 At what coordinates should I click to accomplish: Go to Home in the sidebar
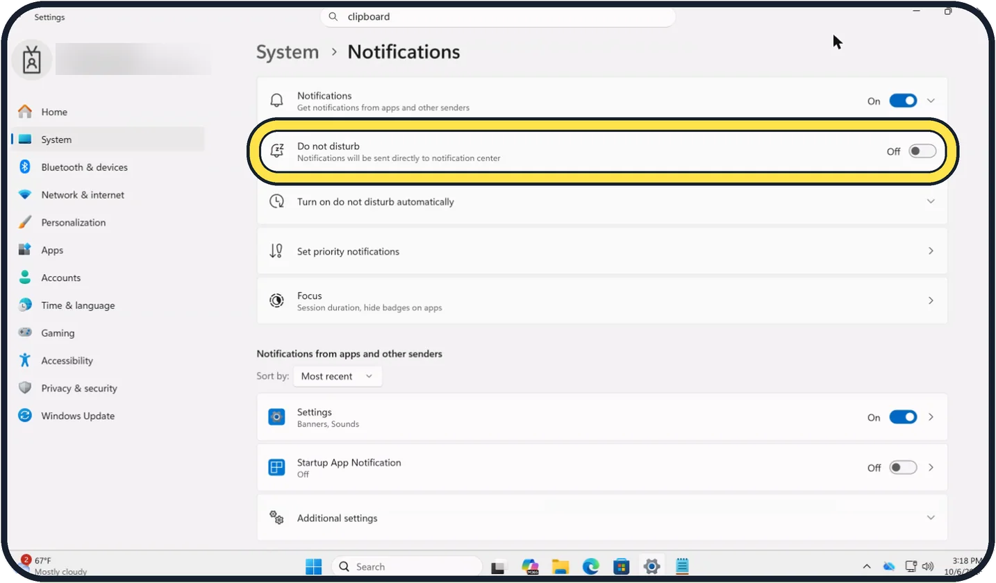pos(108,112)
